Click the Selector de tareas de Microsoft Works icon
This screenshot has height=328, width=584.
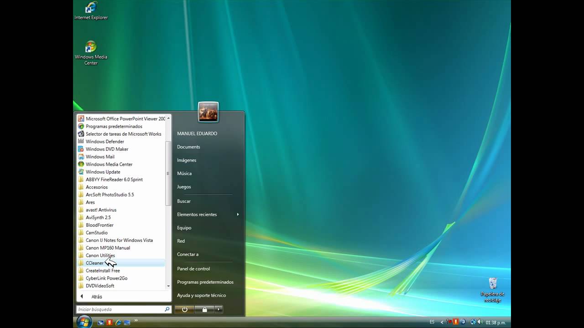(x=81, y=134)
